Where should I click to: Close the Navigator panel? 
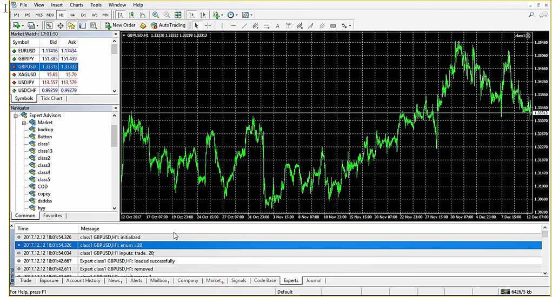(116, 108)
